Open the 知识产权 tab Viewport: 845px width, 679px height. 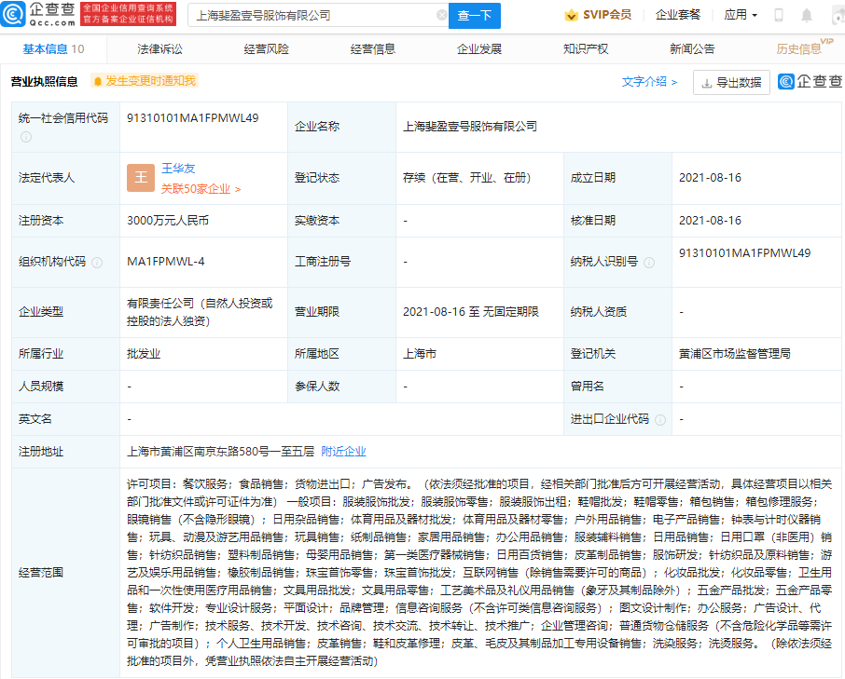click(586, 49)
